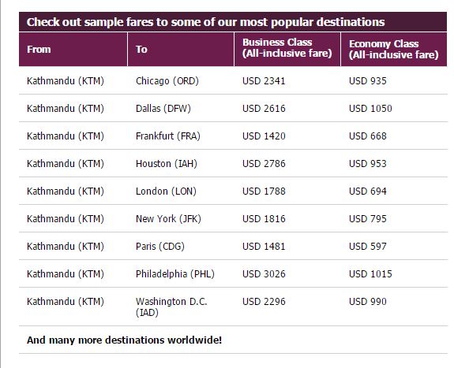
Task: Click the USD 597 economy fare
Action: 368,247
